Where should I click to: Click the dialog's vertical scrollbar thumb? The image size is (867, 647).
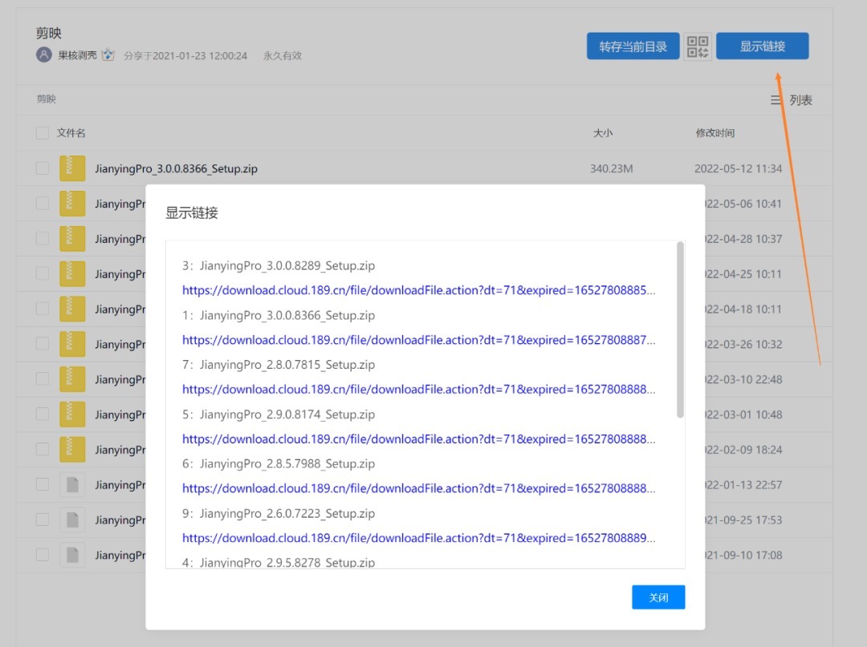(x=680, y=329)
